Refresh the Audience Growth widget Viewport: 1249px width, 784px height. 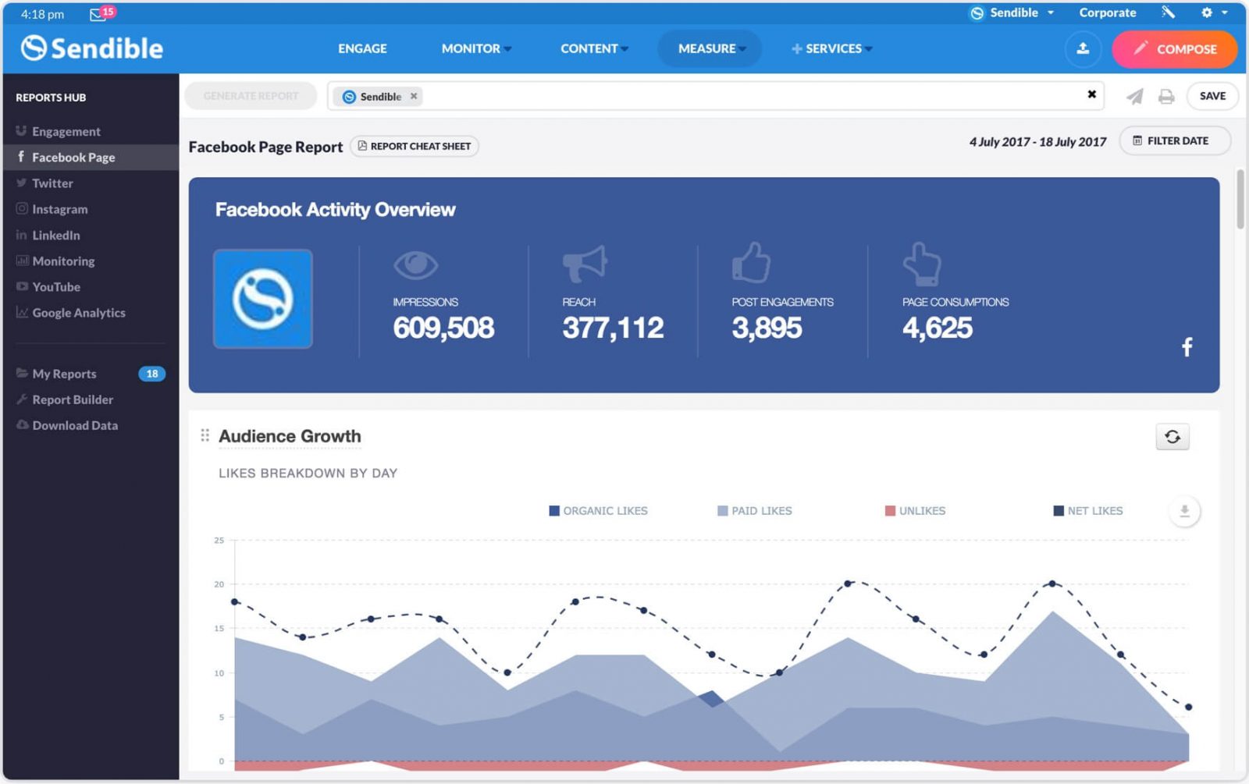click(1174, 437)
